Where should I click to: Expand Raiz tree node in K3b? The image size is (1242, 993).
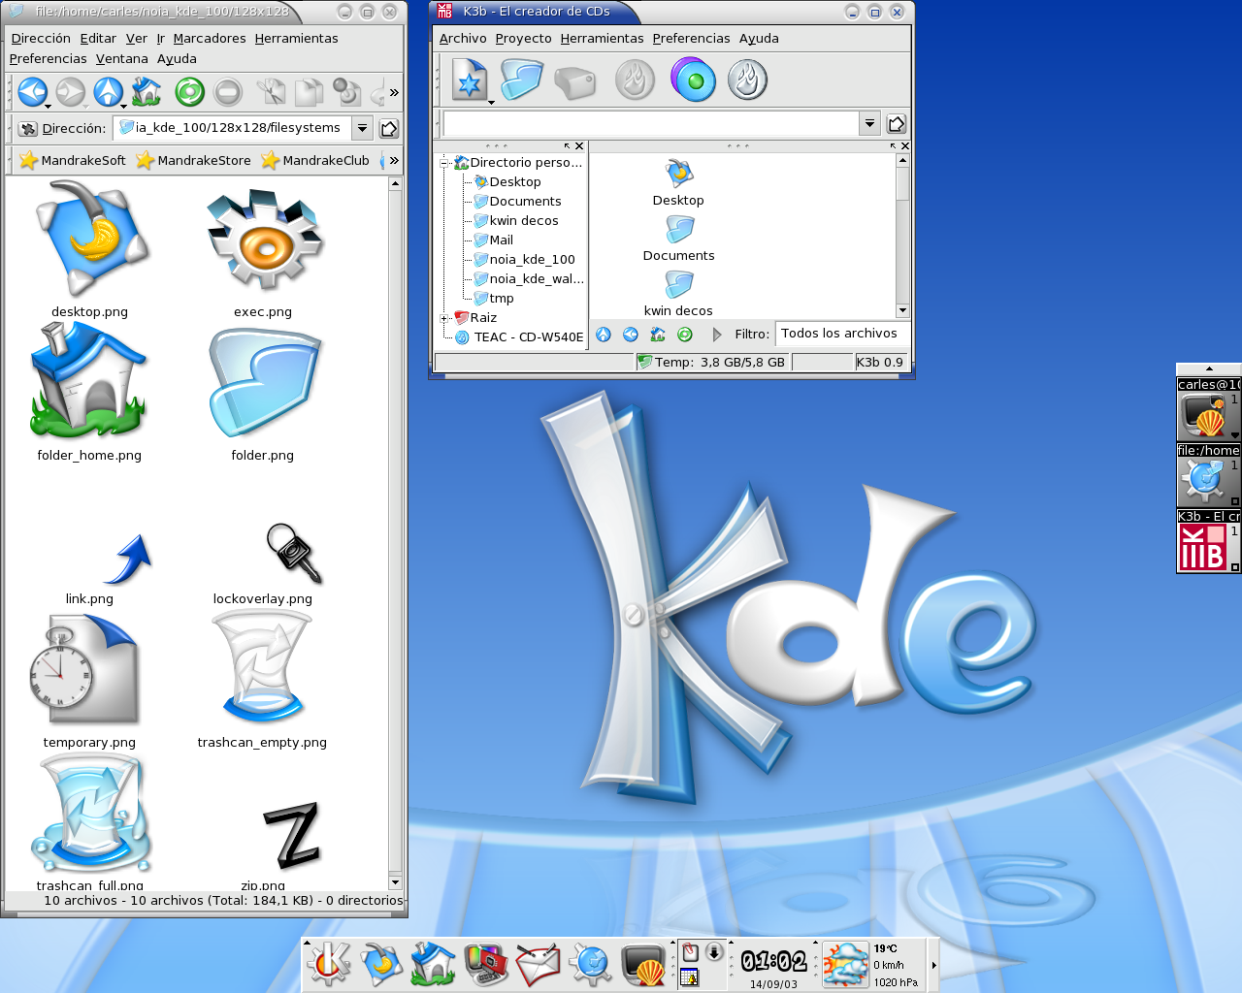click(x=444, y=318)
